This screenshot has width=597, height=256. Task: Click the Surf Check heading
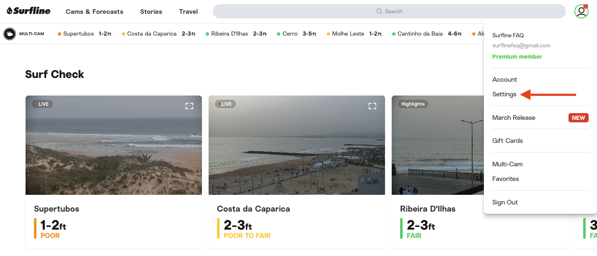(x=54, y=74)
